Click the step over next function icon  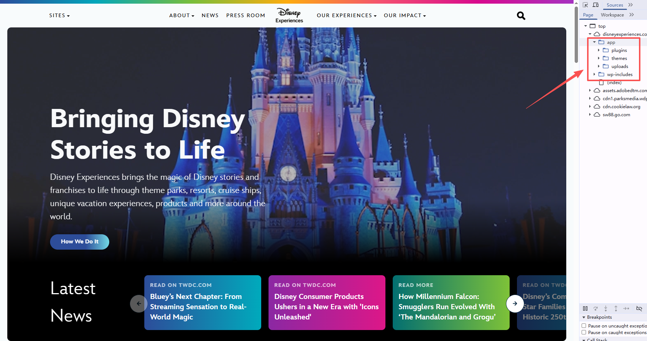pyautogui.click(x=595, y=308)
